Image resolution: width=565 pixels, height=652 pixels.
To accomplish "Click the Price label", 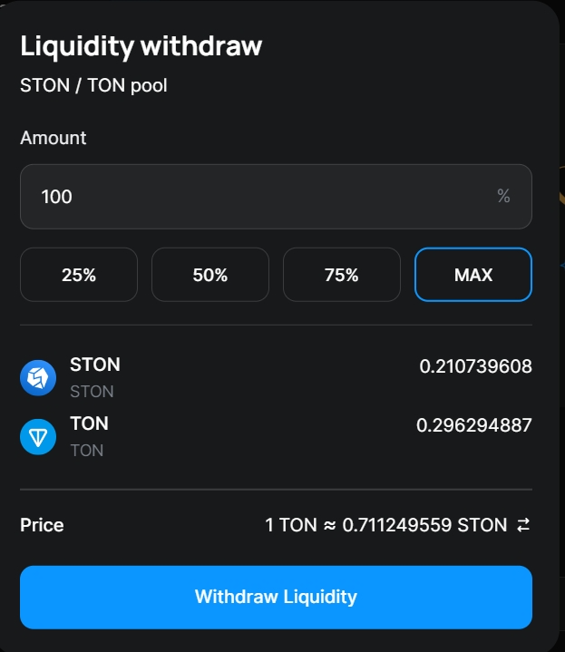I will click(42, 525).
